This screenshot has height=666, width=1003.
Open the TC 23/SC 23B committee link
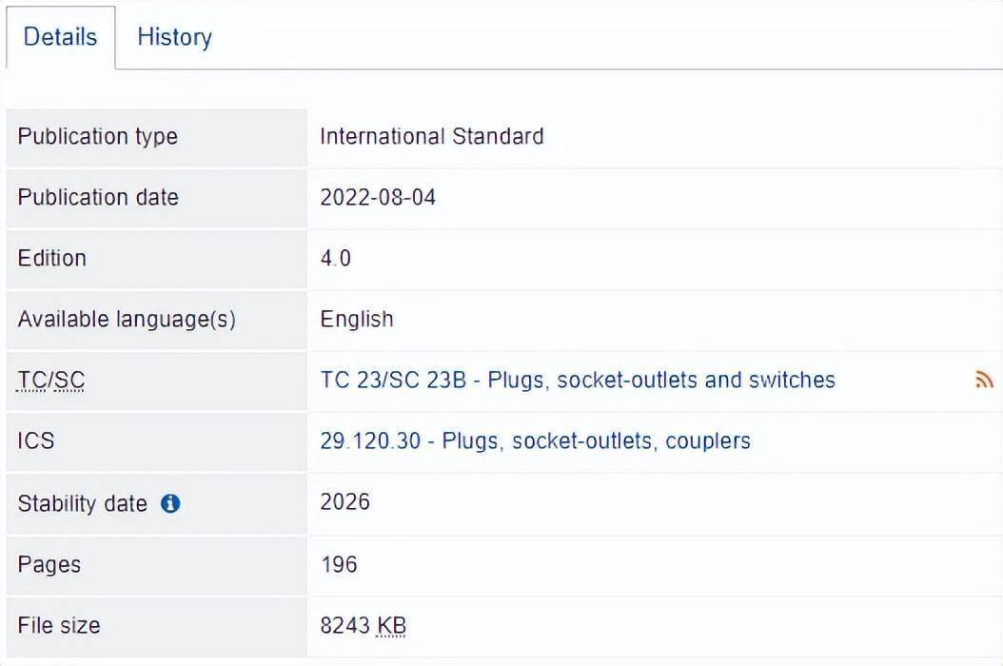[x=577, y=381]
